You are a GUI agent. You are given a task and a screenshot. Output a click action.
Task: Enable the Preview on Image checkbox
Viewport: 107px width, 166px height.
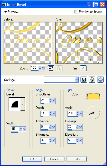click(76, 12)
